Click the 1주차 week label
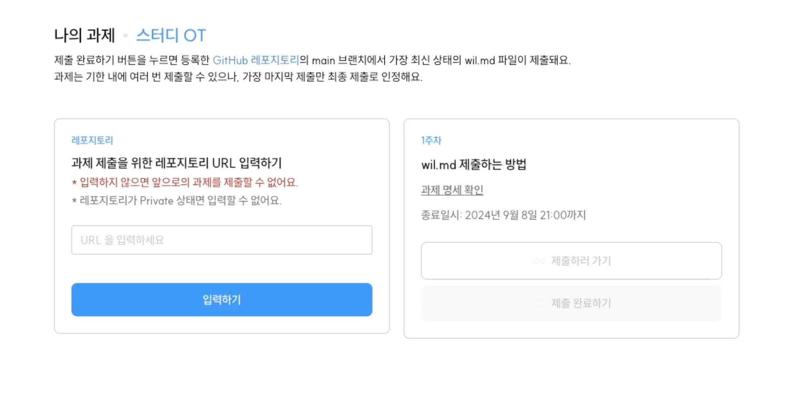The height and width of the screenshot is (398, 808). 431,140
